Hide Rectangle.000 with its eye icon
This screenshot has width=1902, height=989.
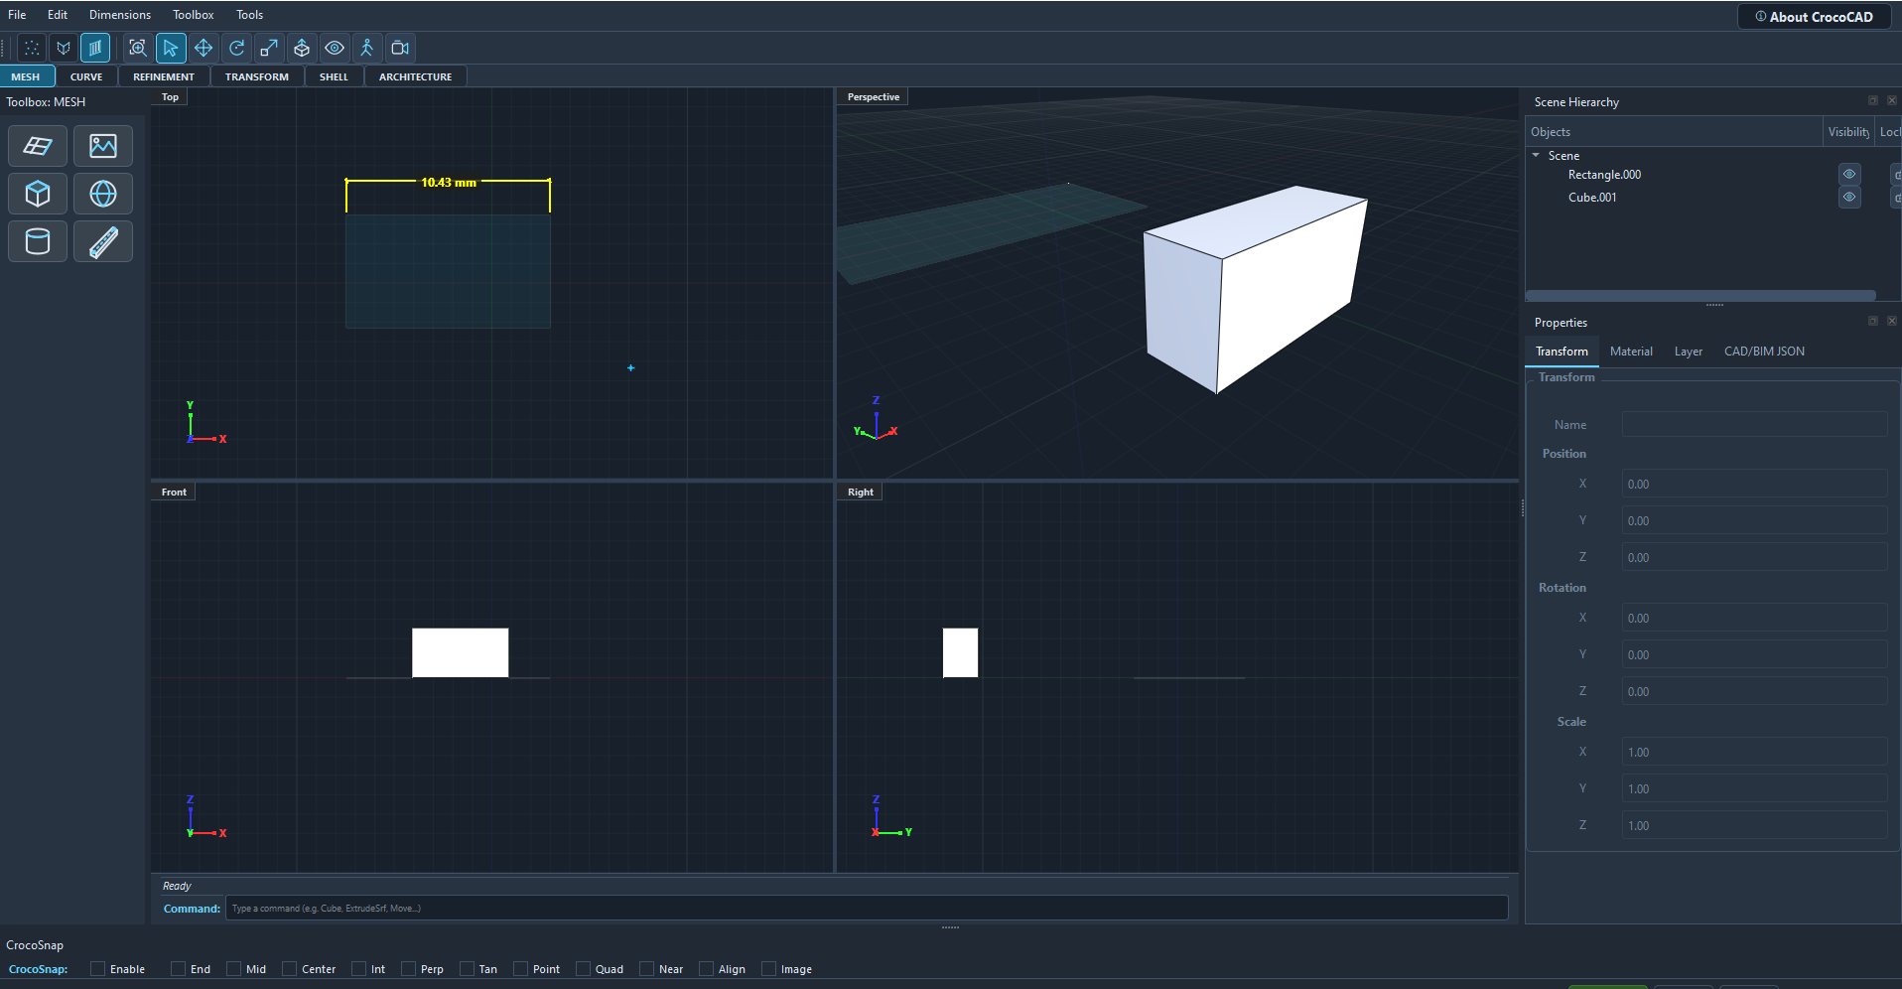click(1849, 174)
